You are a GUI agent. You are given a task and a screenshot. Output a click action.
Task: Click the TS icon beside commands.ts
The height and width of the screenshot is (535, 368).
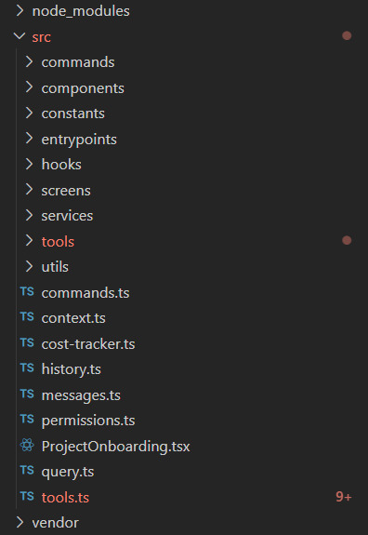pos(27,292)
